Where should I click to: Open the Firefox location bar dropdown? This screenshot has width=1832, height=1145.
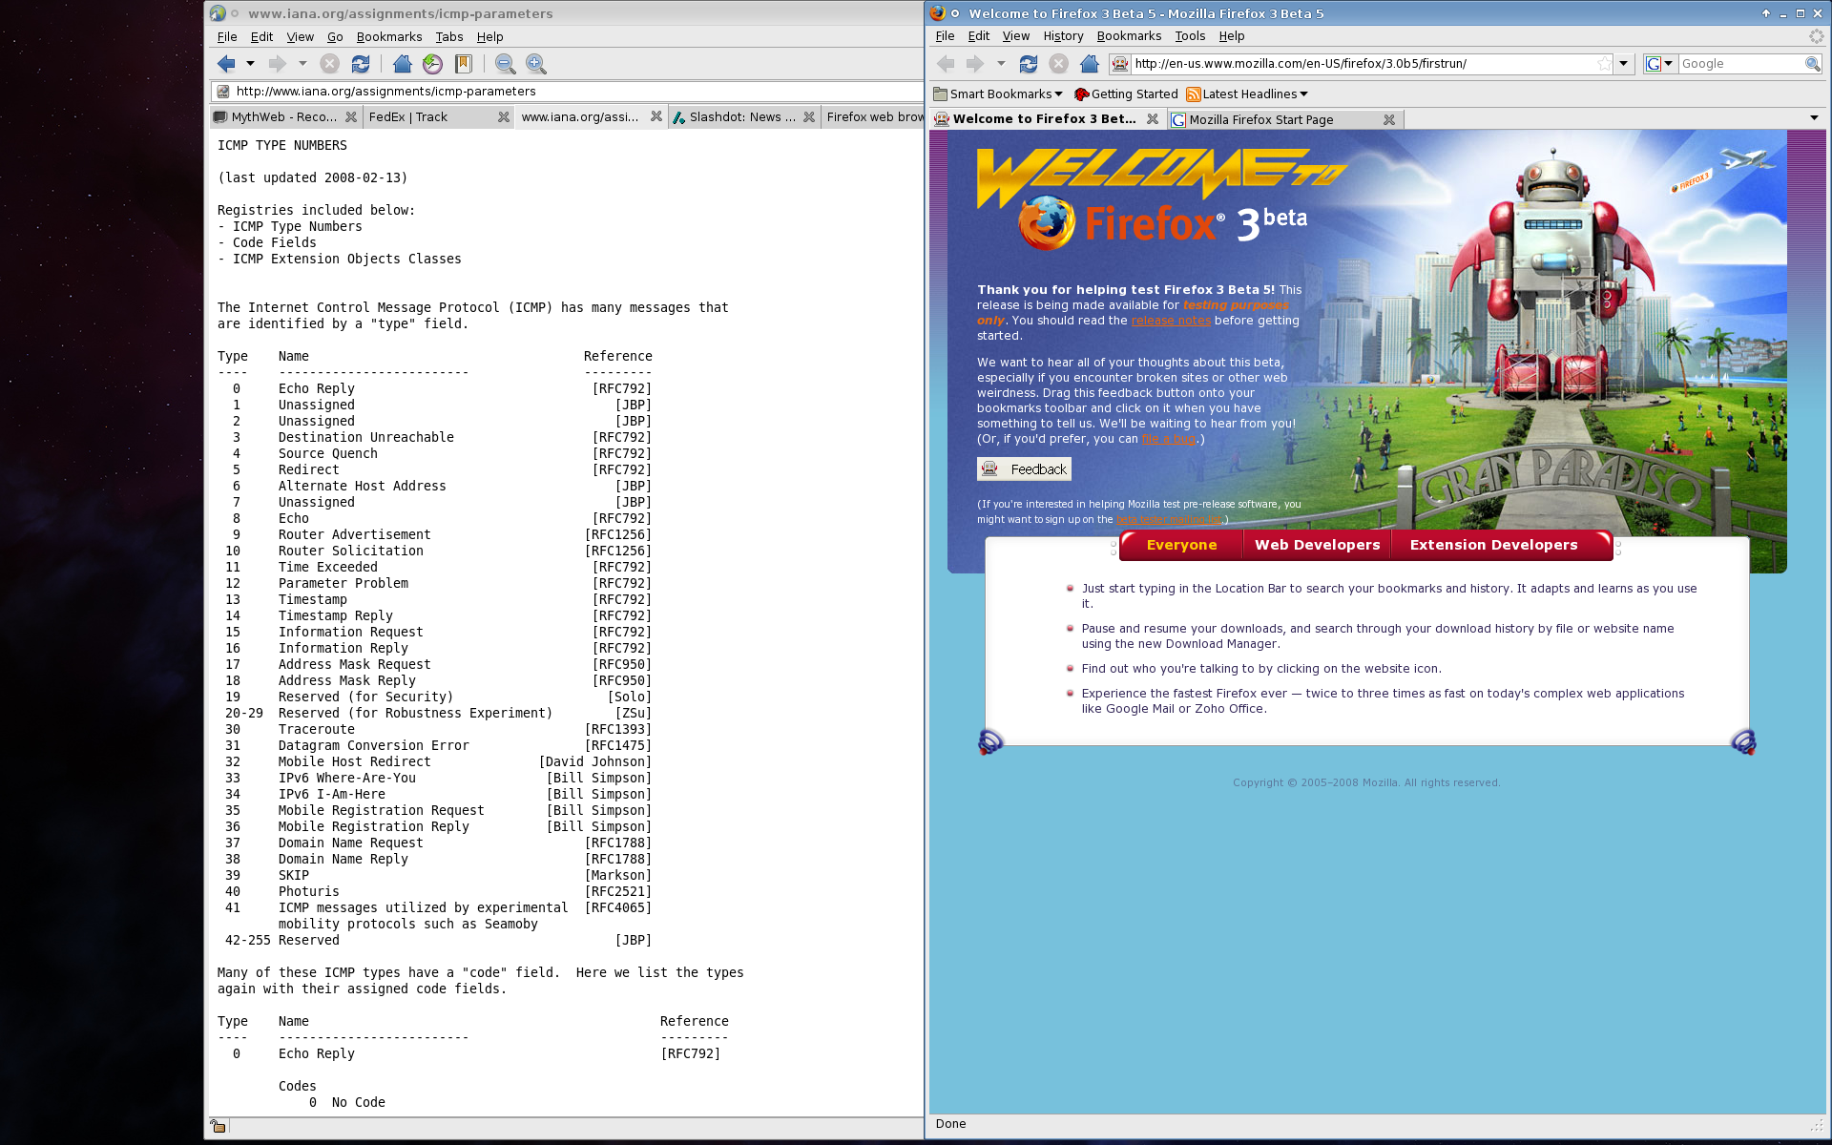(x=1623, y=64)
